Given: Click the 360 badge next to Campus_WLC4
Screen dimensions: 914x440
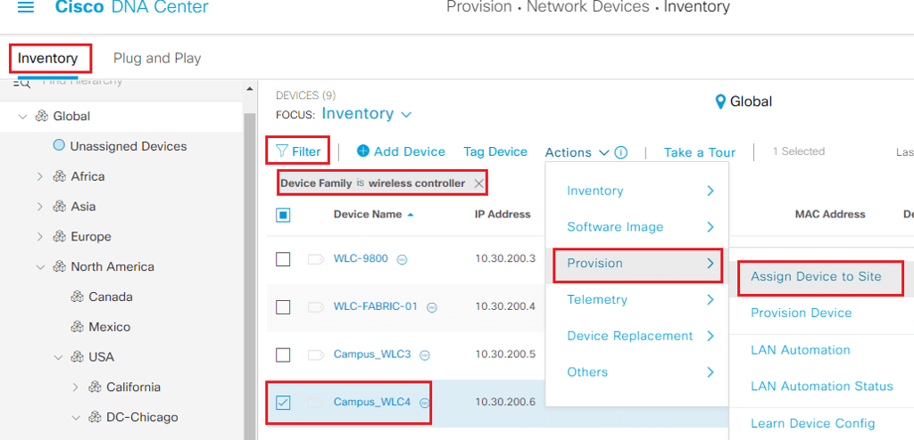Looking at the screenshot, I should tap(425, 403).
